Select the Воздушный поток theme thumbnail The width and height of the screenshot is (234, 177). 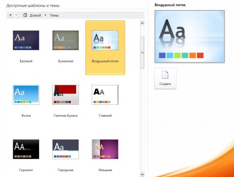[x=105, y=40]
